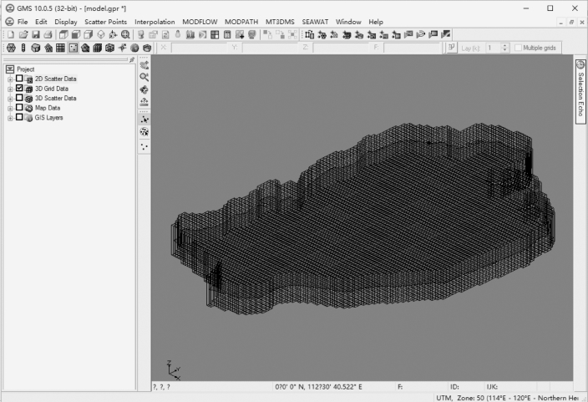
Task: Uncheck the 3D Grid Data checkbox
Action: click(19, 89)
